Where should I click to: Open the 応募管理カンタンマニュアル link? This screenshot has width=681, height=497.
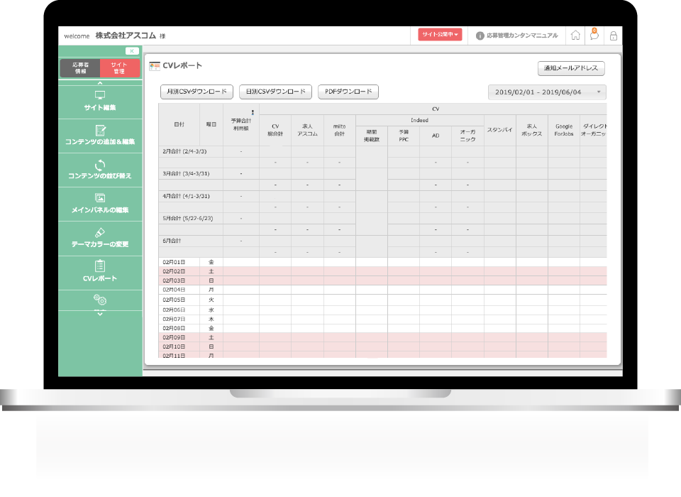[x=516, y=35]
